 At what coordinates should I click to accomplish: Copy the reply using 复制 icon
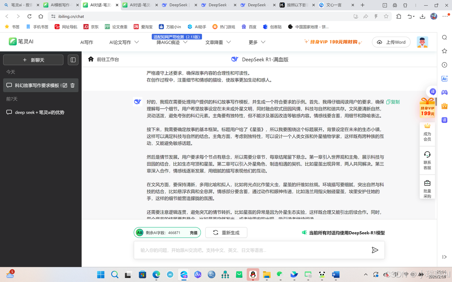(x=393, y=102)
